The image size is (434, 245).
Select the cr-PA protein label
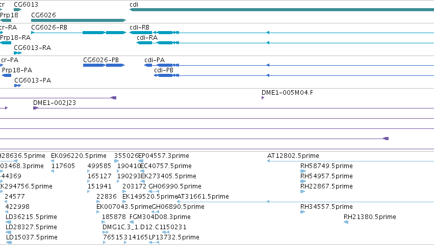point(10,60)
